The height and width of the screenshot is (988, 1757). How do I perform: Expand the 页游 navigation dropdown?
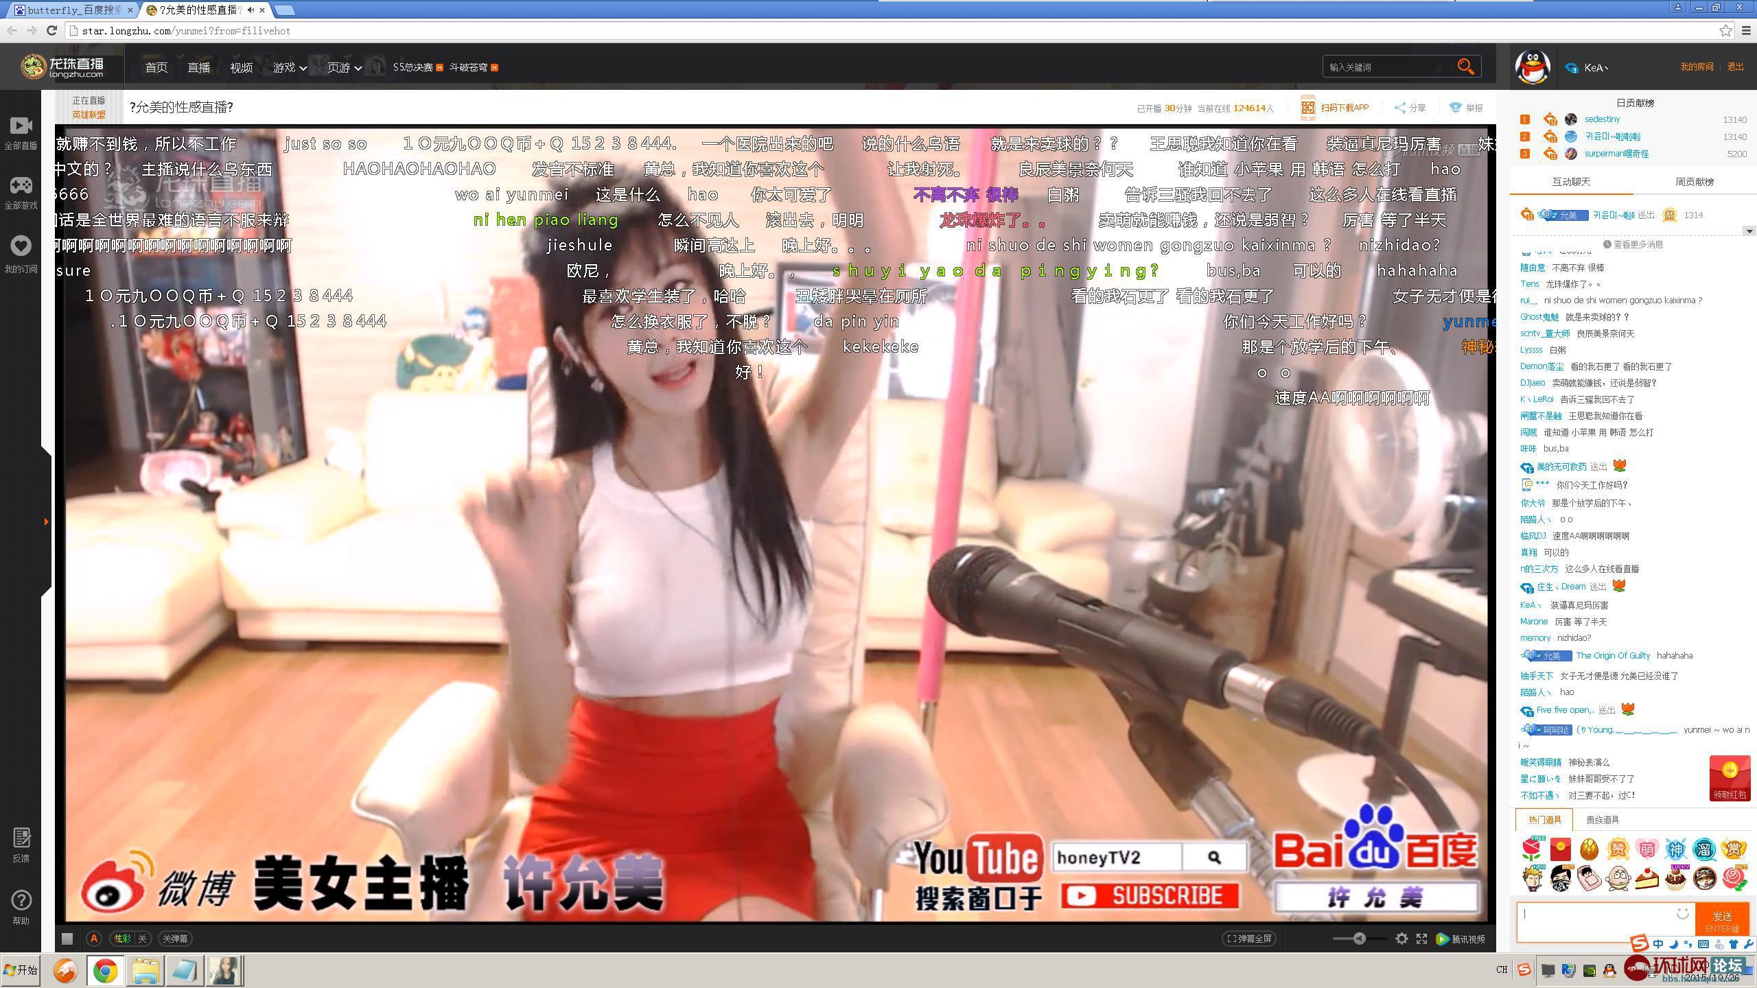(x=341, y=67)
